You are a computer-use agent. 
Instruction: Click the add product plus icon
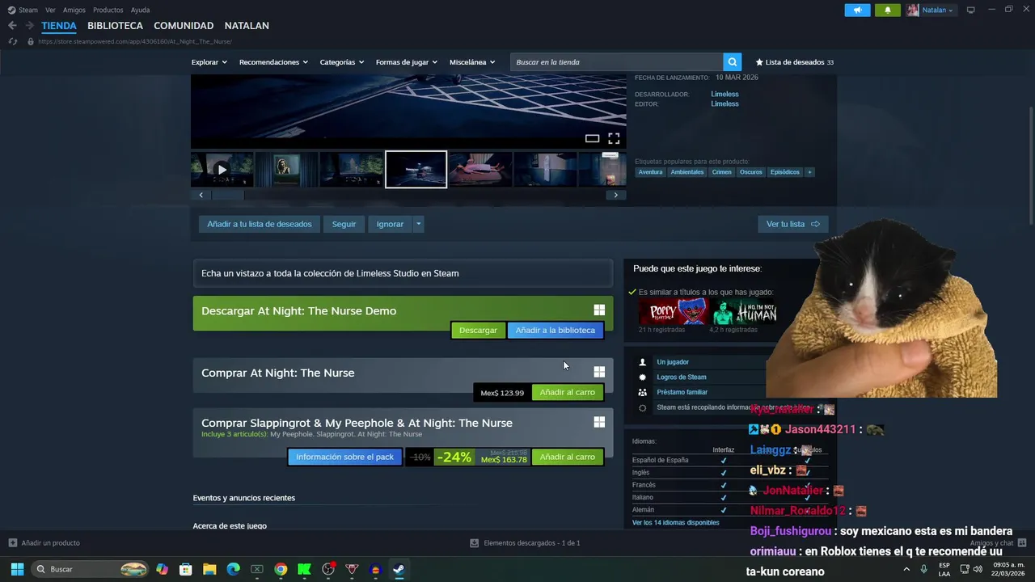click(12, 542)
